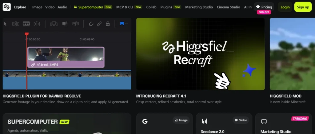315x134 pixels.
Task: Open the Higgsfield Mod title
Action: click(x=285, y=96)
